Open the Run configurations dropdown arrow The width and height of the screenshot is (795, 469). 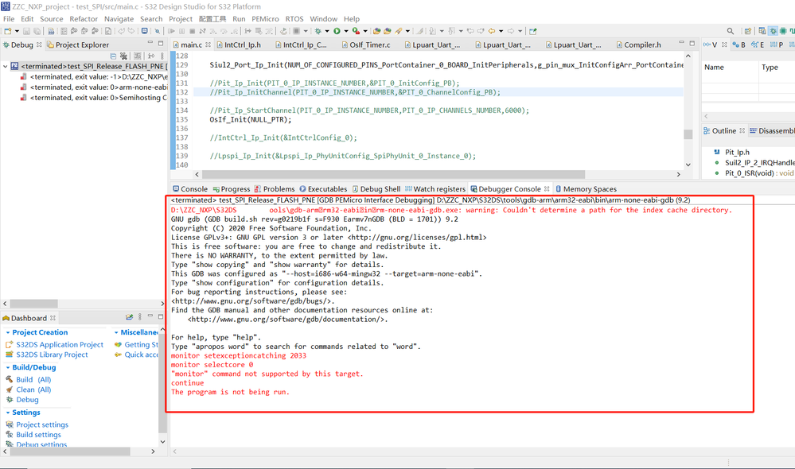(346, 31)
